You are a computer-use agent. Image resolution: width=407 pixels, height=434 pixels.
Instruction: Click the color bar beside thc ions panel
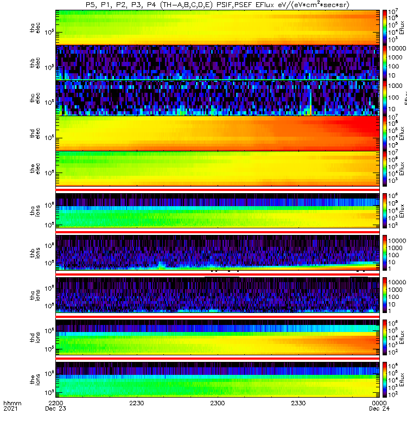[385, 295]
